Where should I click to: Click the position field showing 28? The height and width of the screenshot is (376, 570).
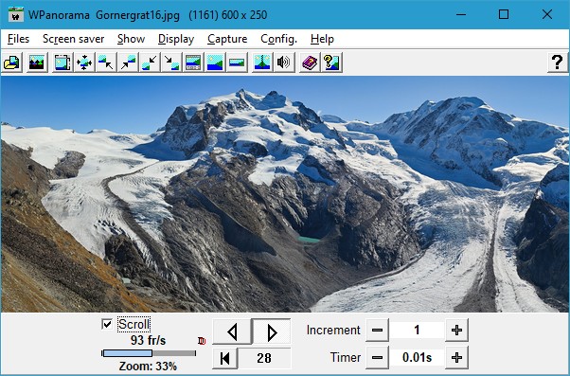(264, 358)
